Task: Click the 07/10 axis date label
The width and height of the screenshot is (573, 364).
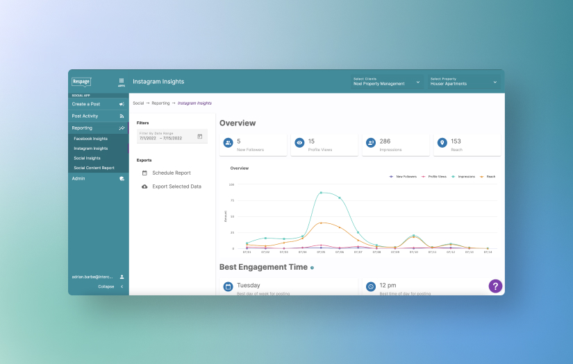Action: [x=414, y=252]
